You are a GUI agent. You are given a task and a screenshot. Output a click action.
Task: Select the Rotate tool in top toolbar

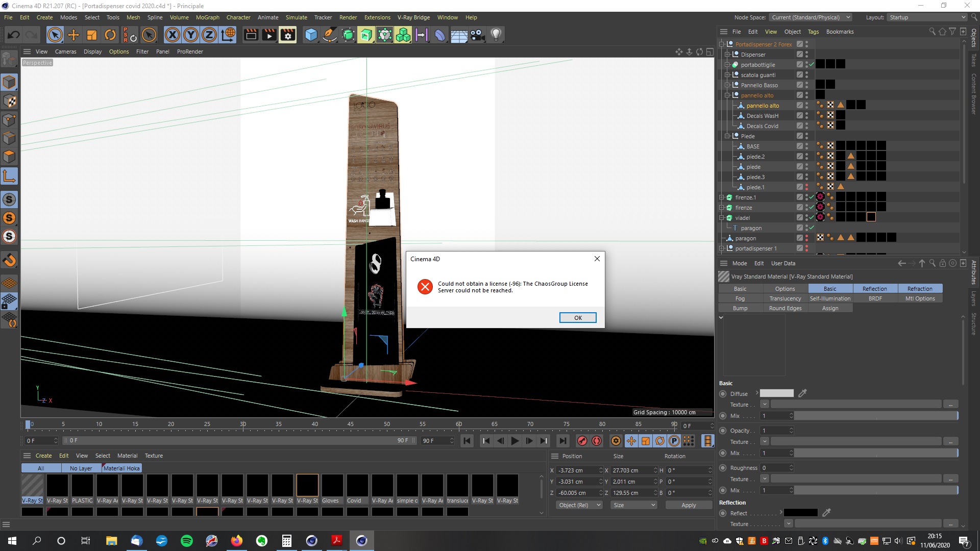coord(110,35)
